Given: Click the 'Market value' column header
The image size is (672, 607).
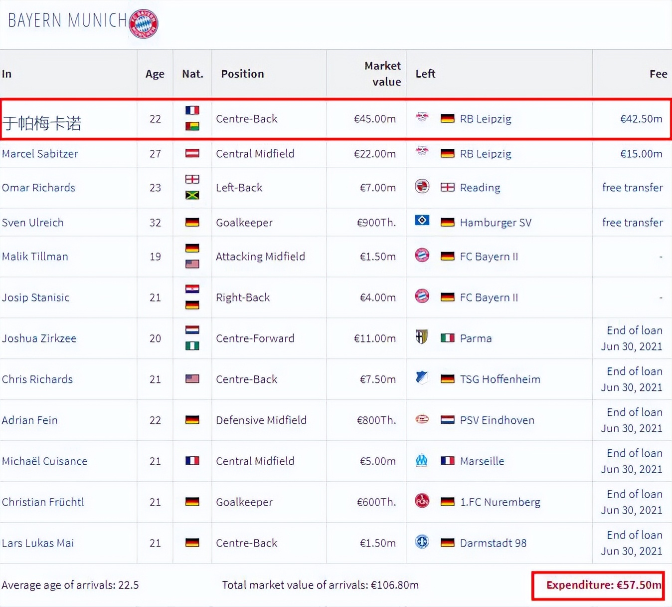Looking at the screenshot, I should (382, 74).
